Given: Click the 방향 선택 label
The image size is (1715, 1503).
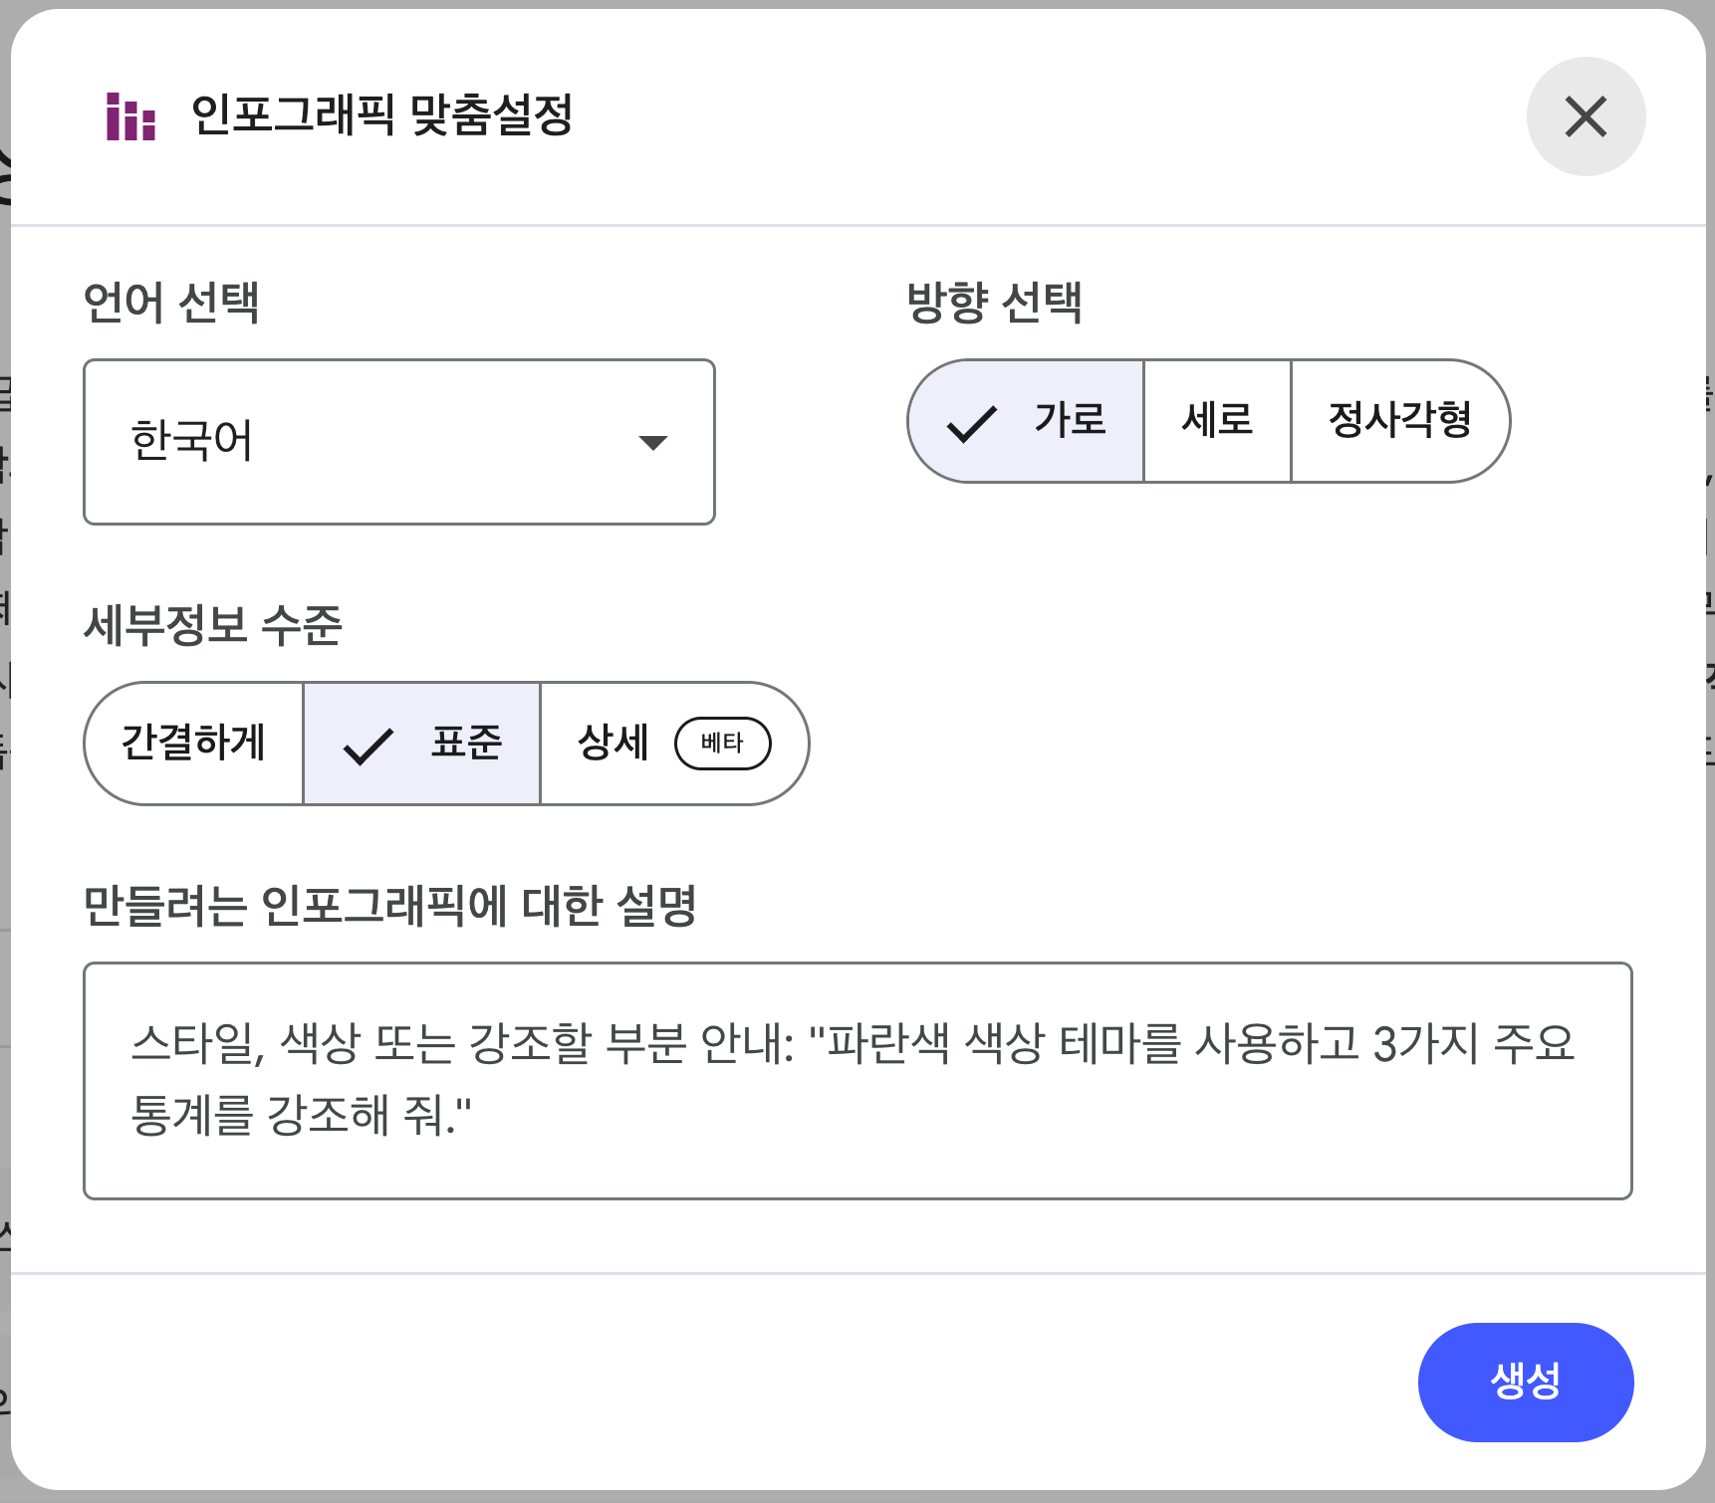Looking at the screenshot, I should click(994, 303).
